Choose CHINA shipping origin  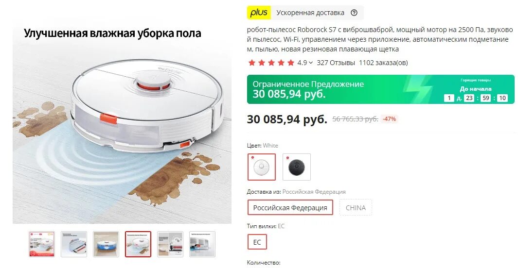click(x=356, y=208)
